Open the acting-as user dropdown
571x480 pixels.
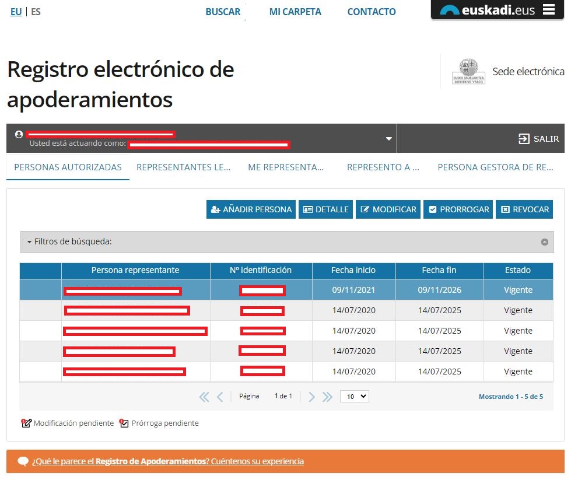pyautogui.click(x=388, y=138)
